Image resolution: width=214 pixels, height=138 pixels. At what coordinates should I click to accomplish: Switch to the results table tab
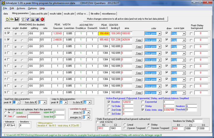tap(56, 14)
